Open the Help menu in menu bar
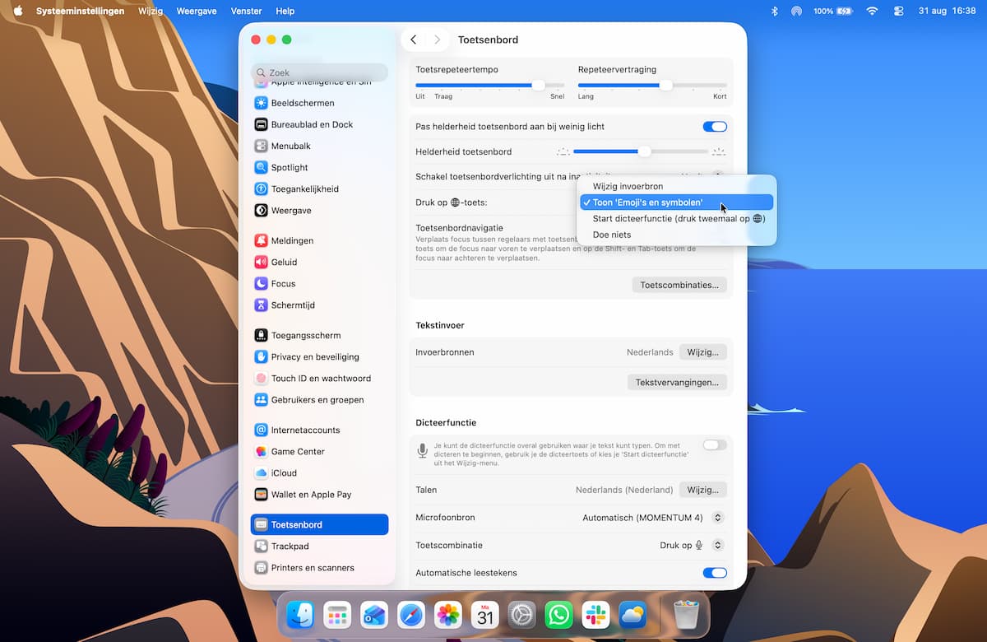This screenshot has width=987, height=642. click(x=285, y=12)
